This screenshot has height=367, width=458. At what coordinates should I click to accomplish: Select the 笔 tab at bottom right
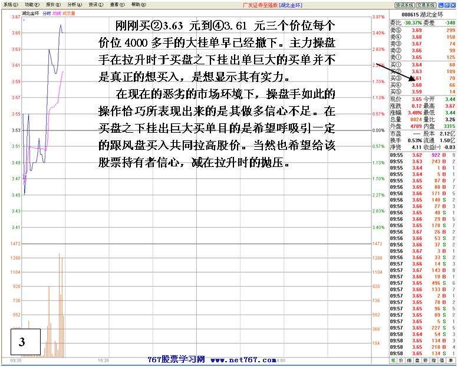(394, 360)
